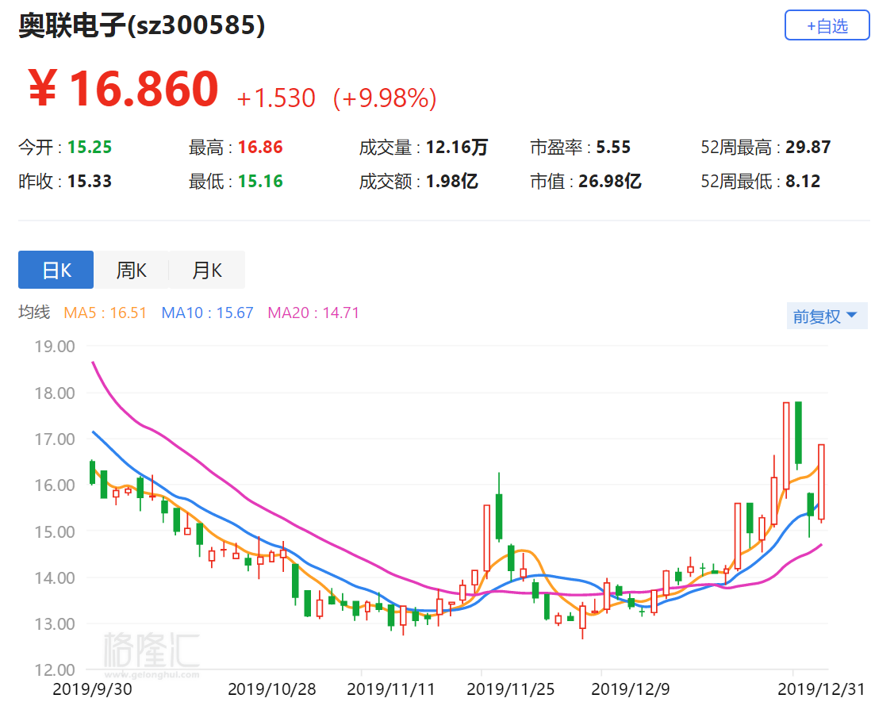Click the 成交量 value 12.16万
The height and width of the screenshot is (702, 875).
click(456, 148)
